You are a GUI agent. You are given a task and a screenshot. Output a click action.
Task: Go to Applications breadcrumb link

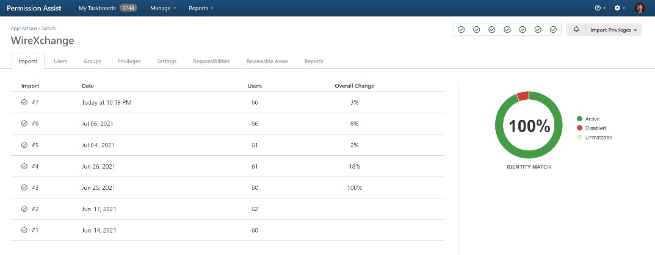[24, 28]
